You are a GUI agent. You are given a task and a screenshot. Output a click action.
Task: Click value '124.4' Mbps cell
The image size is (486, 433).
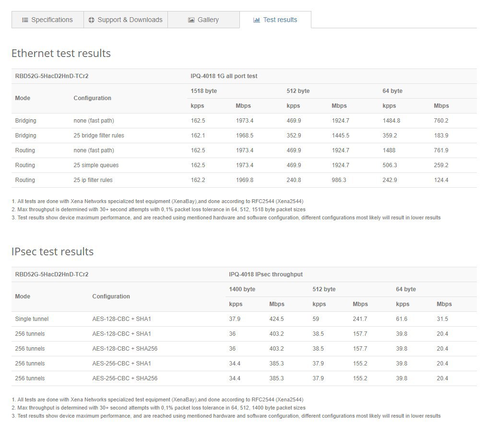click(441, 180)
